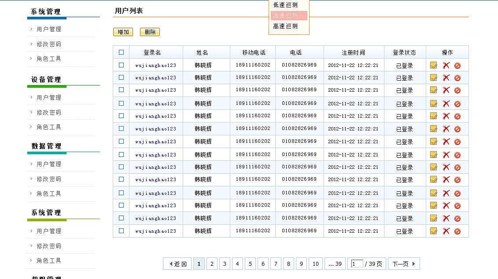Check the select-all checkbox in table header

(x=121, y=52)
